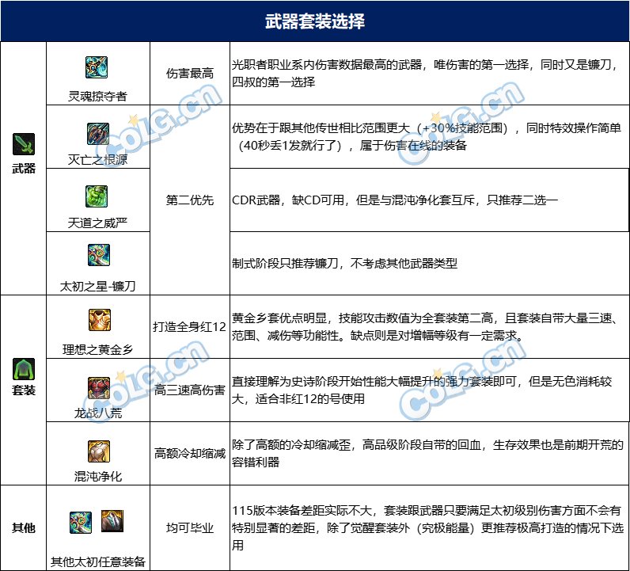Click the 其他 row header text
The image size is (630, 571).
point(24,528)
